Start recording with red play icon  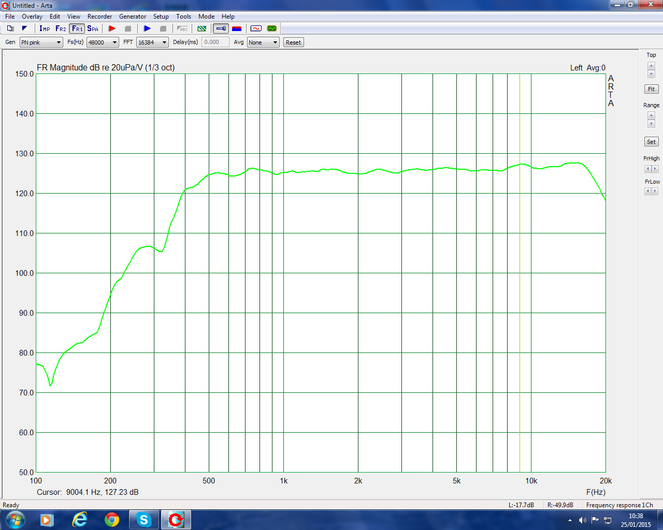[112, 28]
